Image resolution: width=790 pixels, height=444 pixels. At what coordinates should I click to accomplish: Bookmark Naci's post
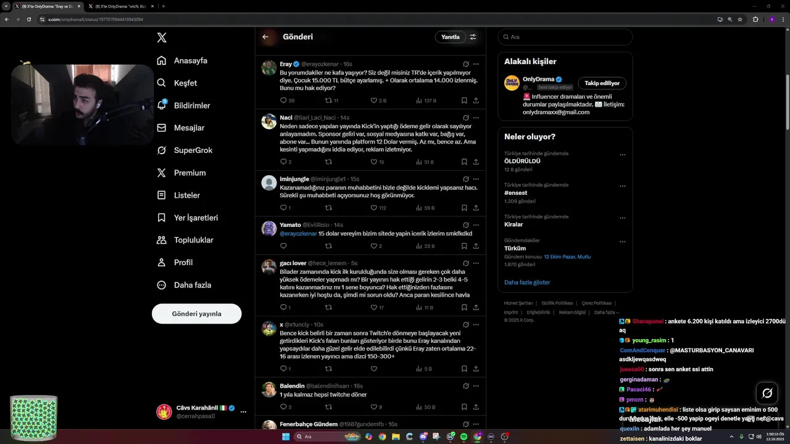pos(464,162)
